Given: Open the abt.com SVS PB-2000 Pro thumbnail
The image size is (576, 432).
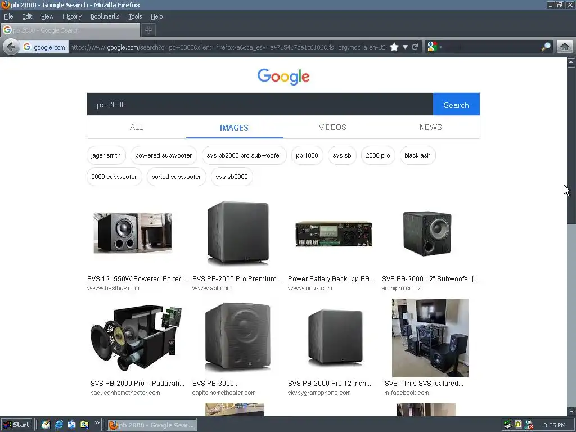Looking at the screenshot, I should pos(238,233).
